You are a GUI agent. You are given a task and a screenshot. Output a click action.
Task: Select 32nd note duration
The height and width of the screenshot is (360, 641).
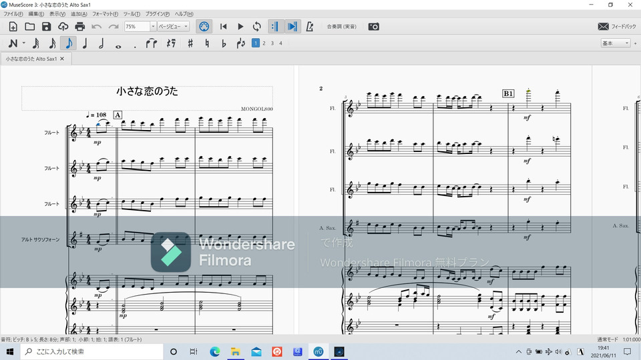tap(35, 43)
